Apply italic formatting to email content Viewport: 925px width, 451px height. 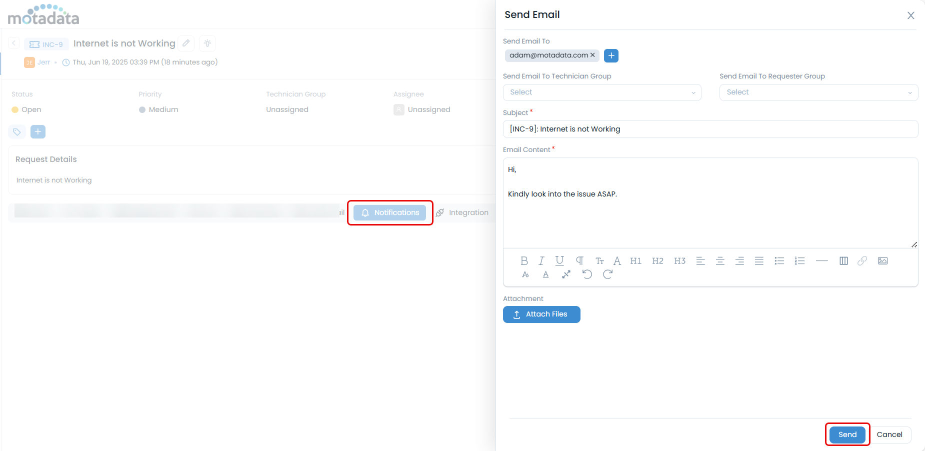pyautogui.click(x=541, y=260)
